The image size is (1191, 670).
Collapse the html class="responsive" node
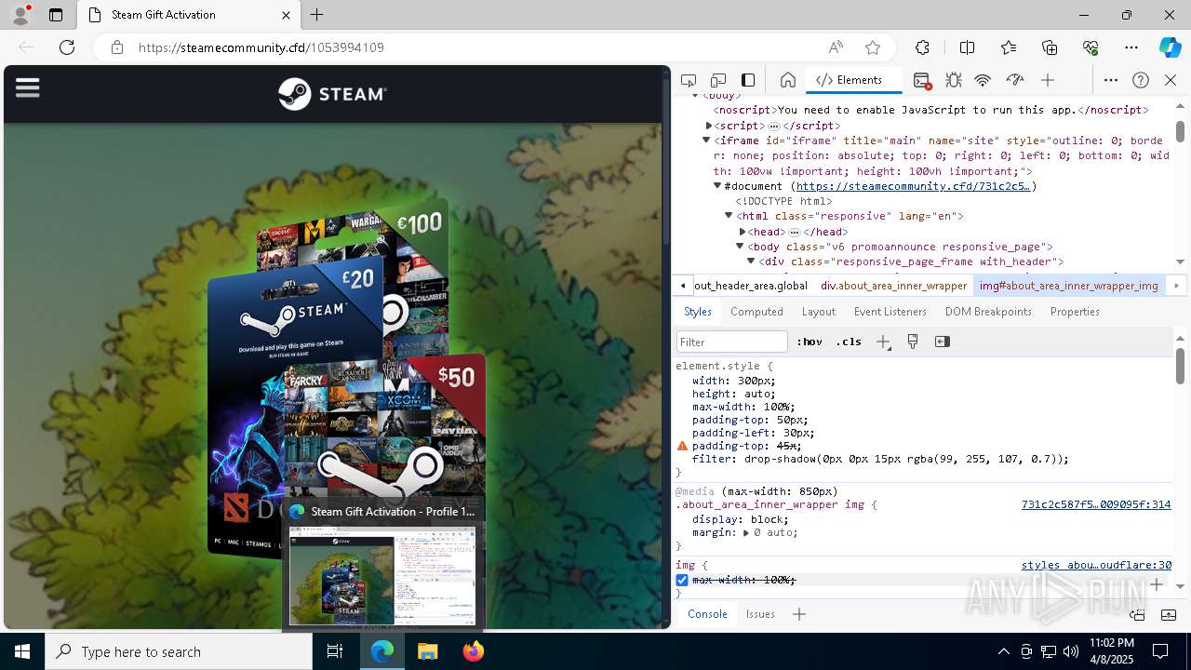click(729, 216)
